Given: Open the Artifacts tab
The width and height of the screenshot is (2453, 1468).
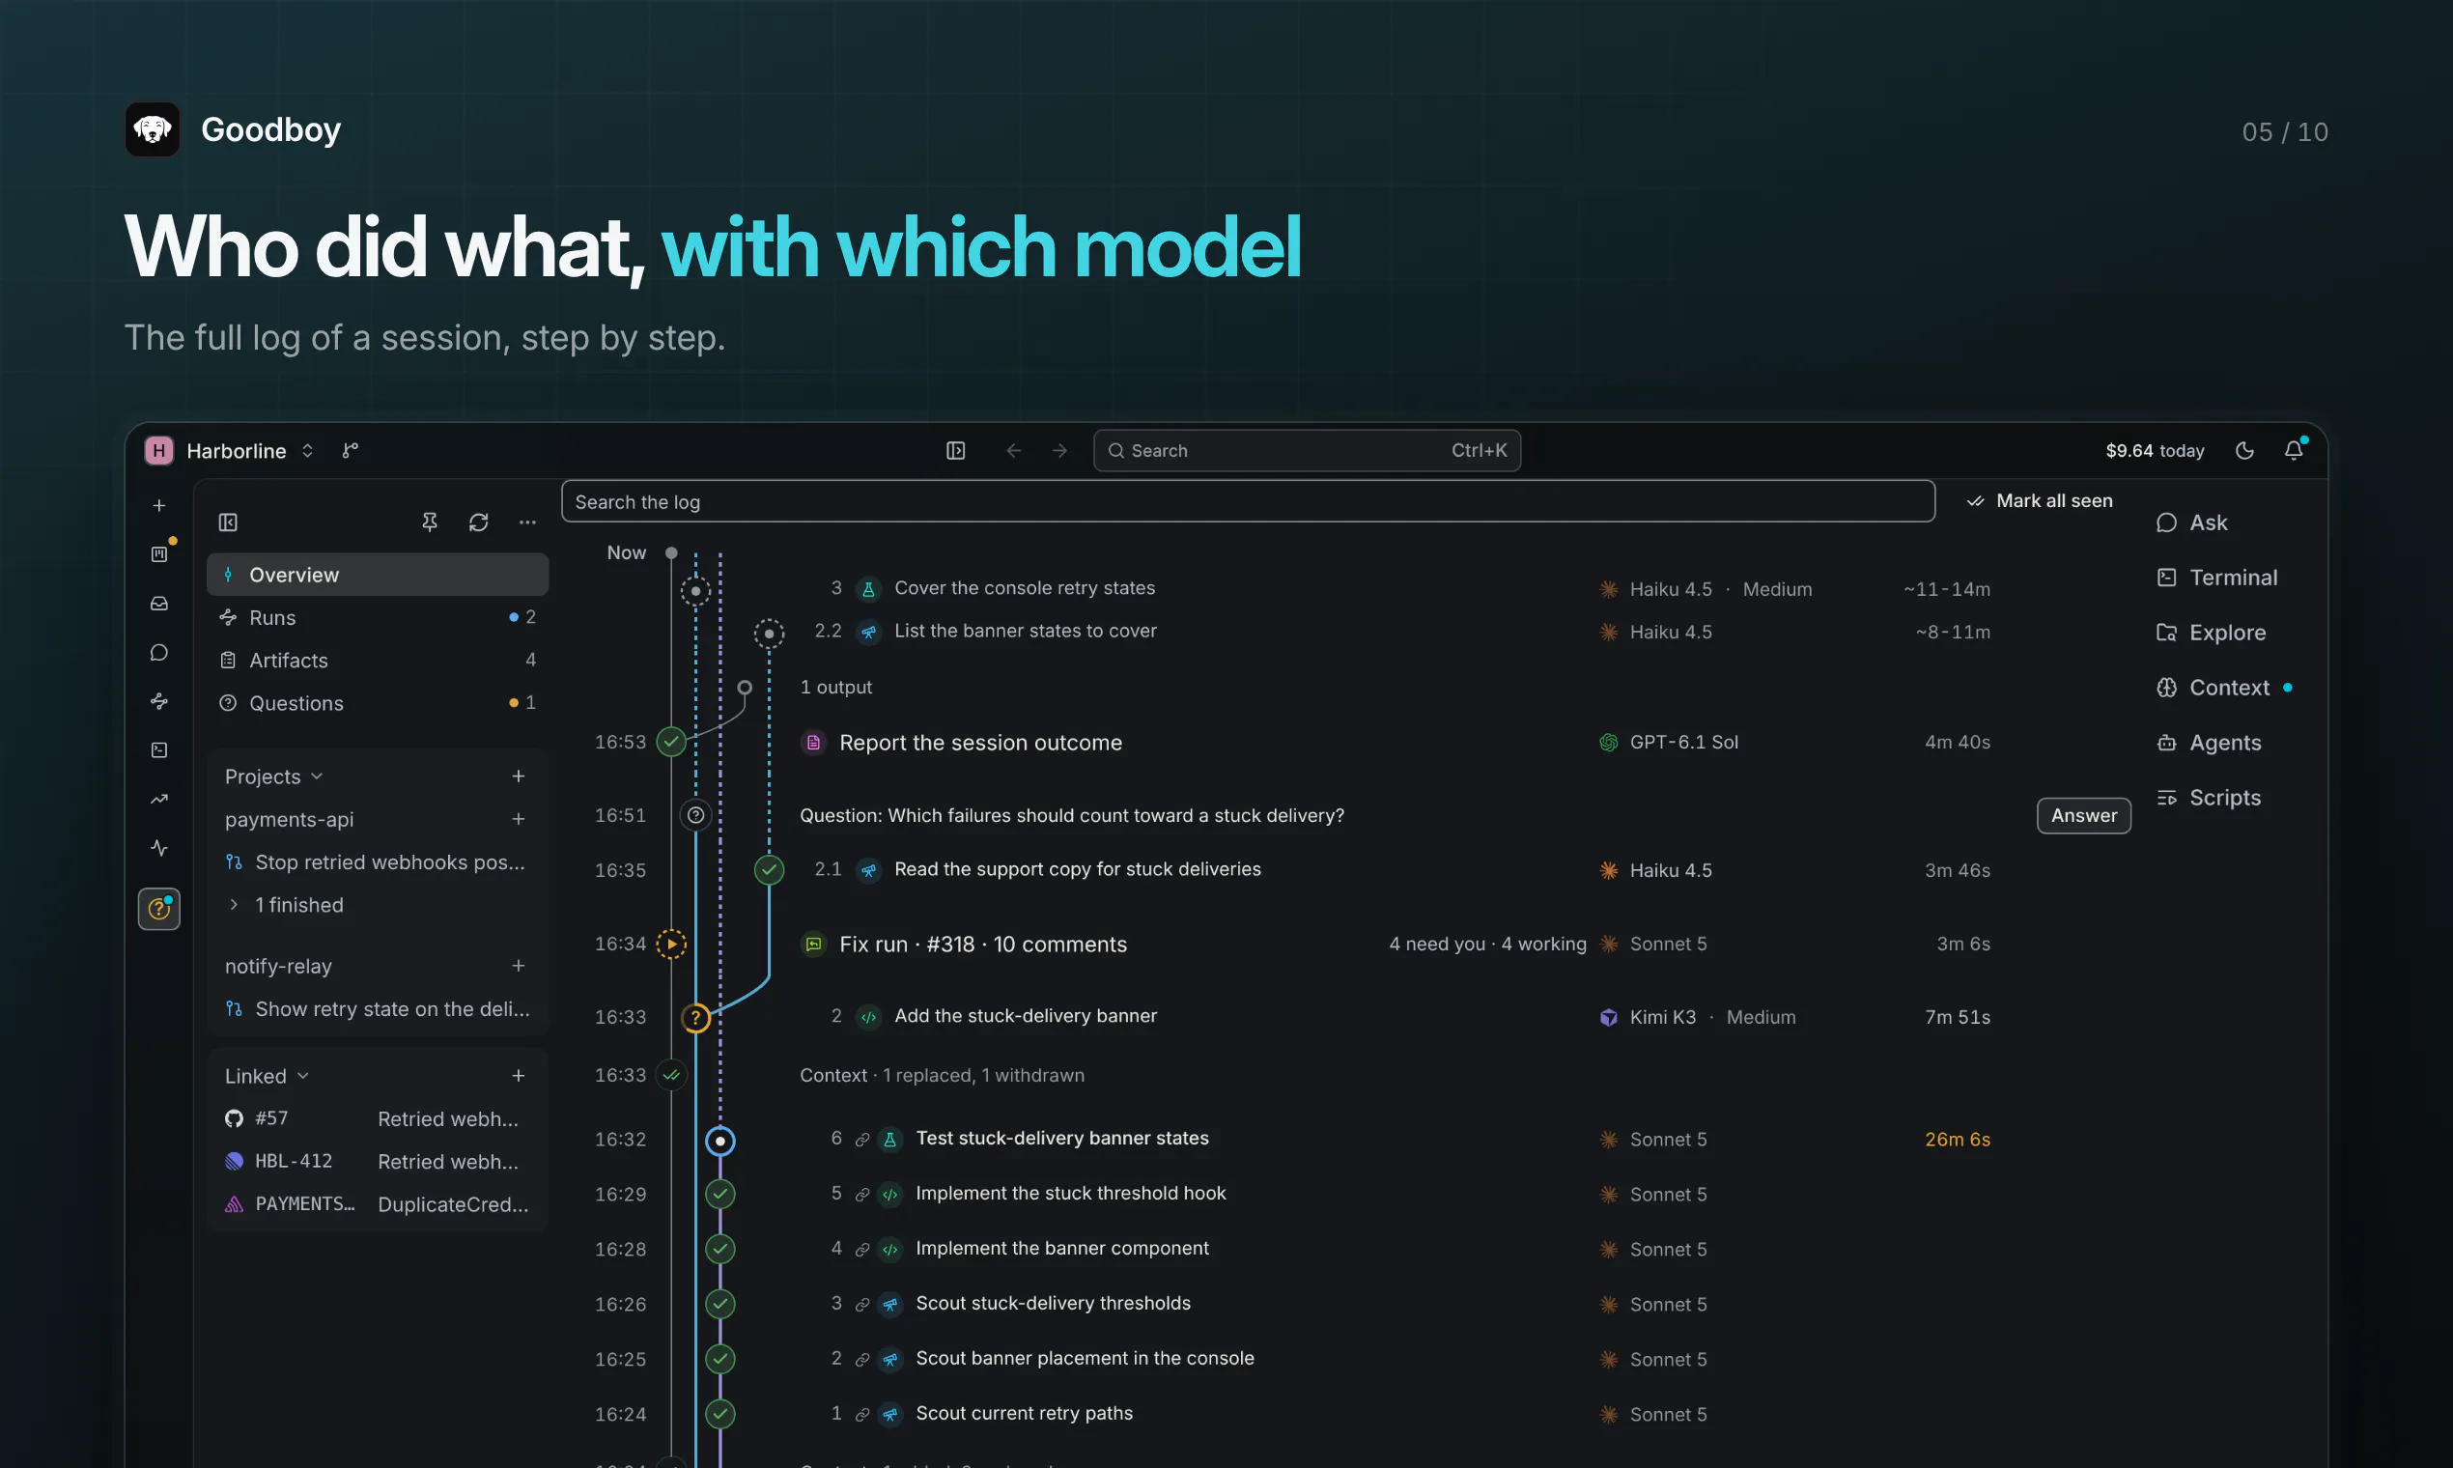Looking at the screenshot, I should tap(378, 660).
